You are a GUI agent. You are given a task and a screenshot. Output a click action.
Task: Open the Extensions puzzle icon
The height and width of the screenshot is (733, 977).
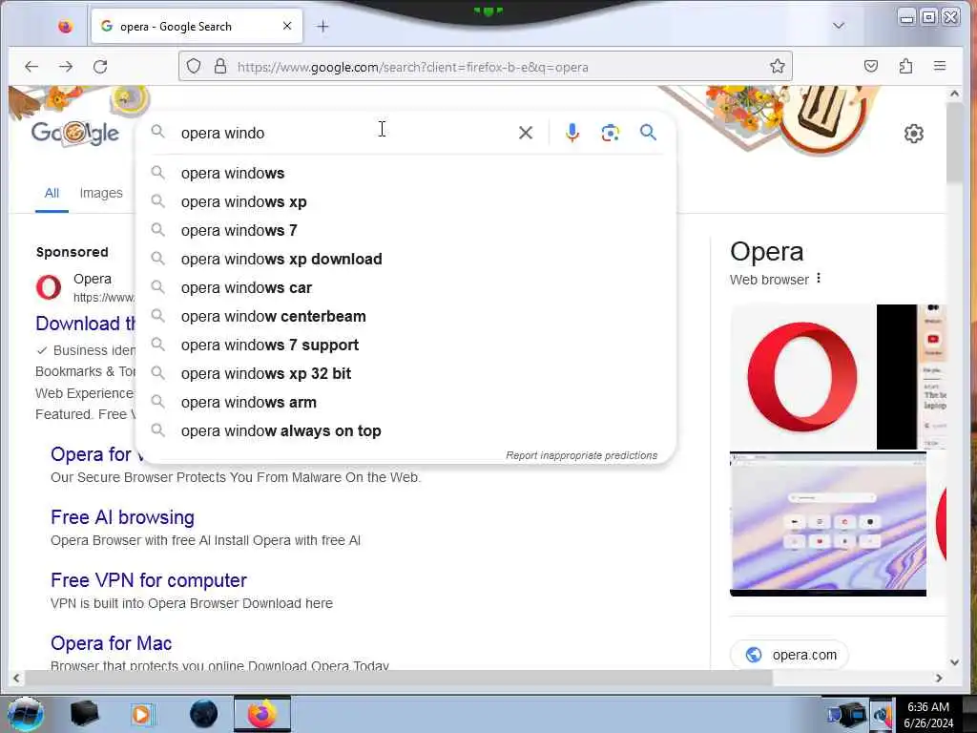click(x=906, y=66)
